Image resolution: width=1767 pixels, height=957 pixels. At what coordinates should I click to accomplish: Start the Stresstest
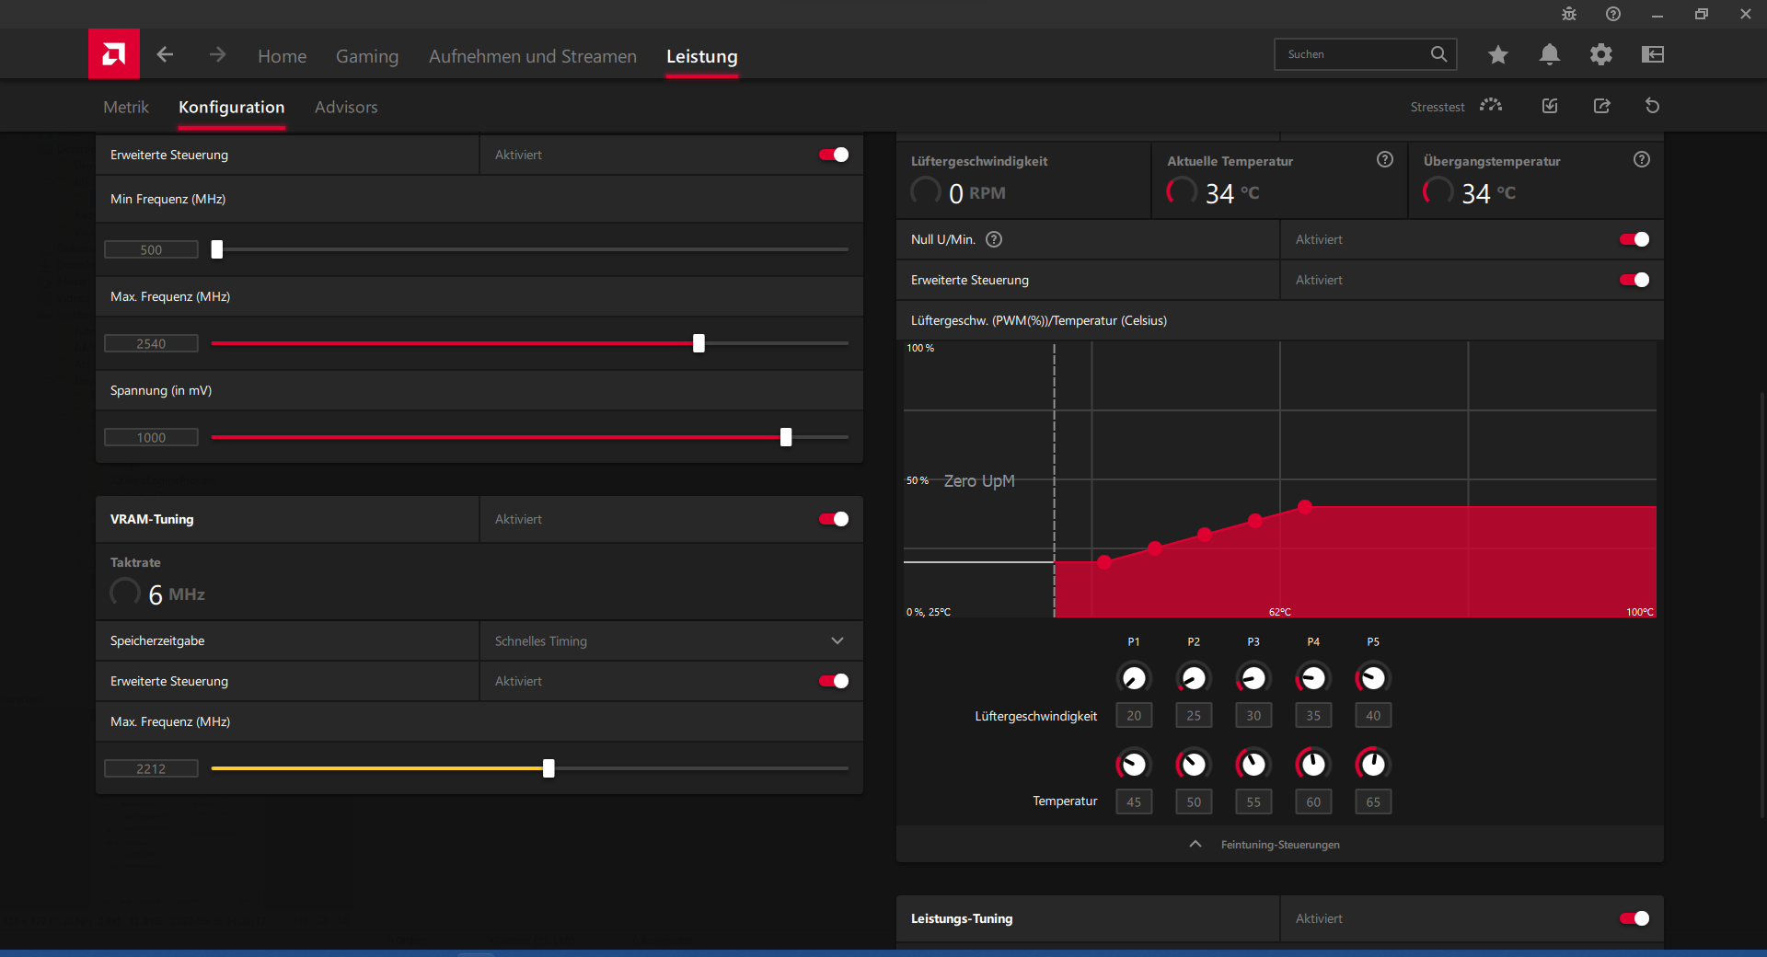(1455, 107)
